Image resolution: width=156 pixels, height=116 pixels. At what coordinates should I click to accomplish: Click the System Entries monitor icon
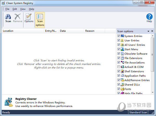coord(122,36)
